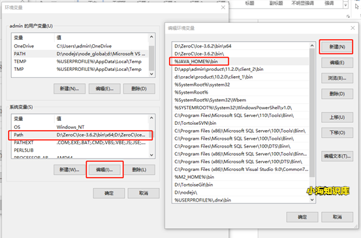This screenshot has height=238, width=361.
Task: Select the D:\ZeroC\Ice-3.6.2\bin\ entry
Action: click(240, 54)
